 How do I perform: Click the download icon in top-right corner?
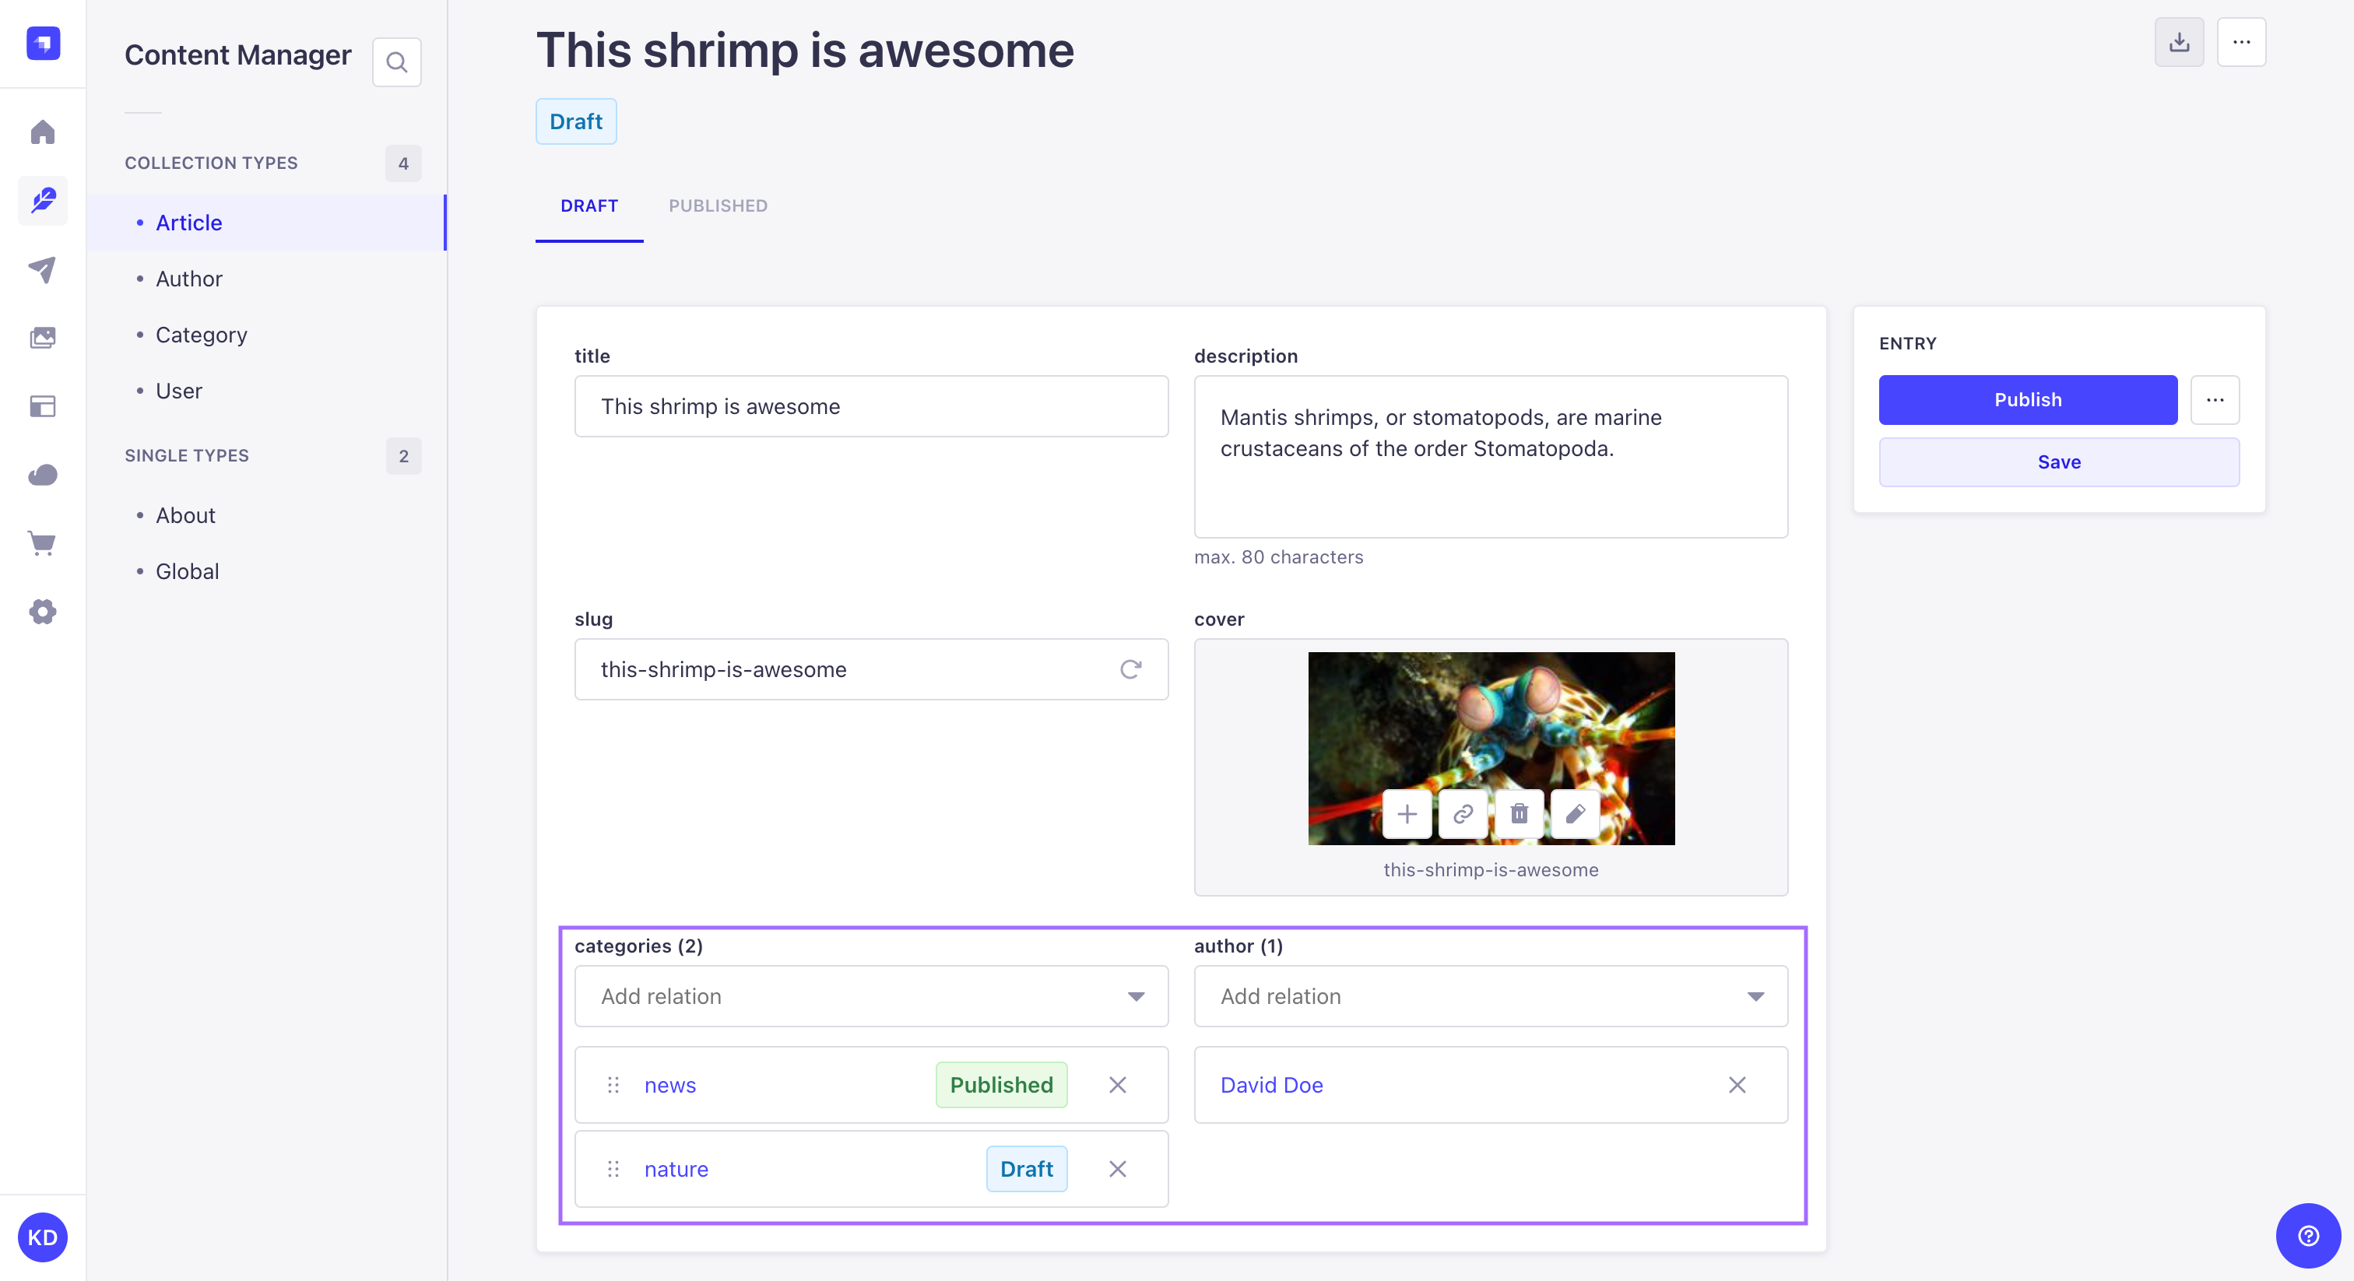click(2180, 43)
